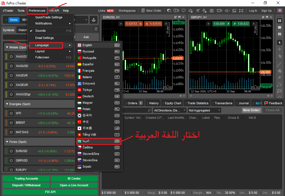This screenshot has width=285, height=196.
Task: Toggle the round button next to WTI
Action: tap(11, 113)
